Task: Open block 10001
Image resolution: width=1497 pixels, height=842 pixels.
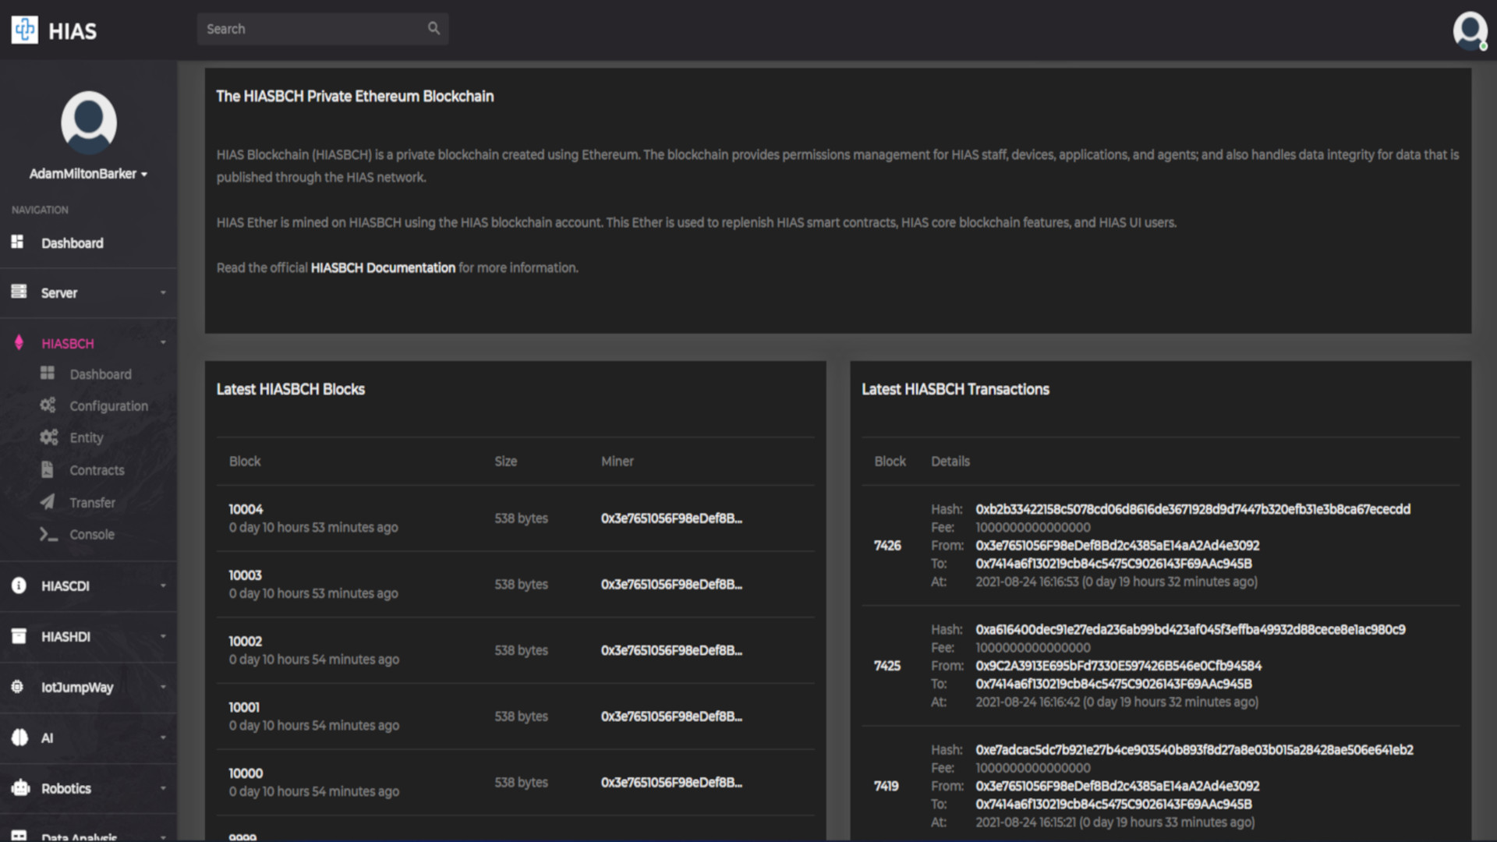Action: tap(244, 707)
